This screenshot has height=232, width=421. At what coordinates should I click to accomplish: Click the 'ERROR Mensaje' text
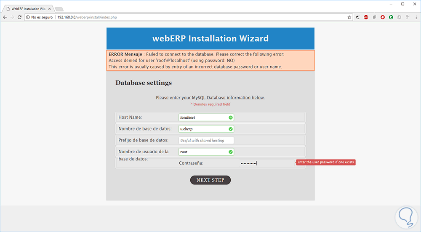point(125,54)
